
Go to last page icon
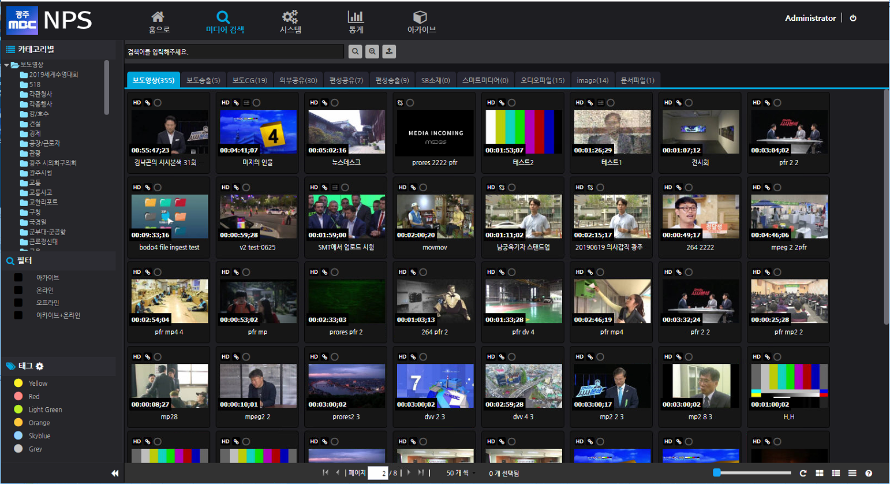421,472
